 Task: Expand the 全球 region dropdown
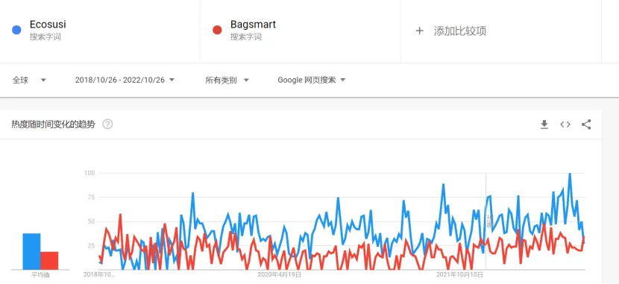point(29,80)
